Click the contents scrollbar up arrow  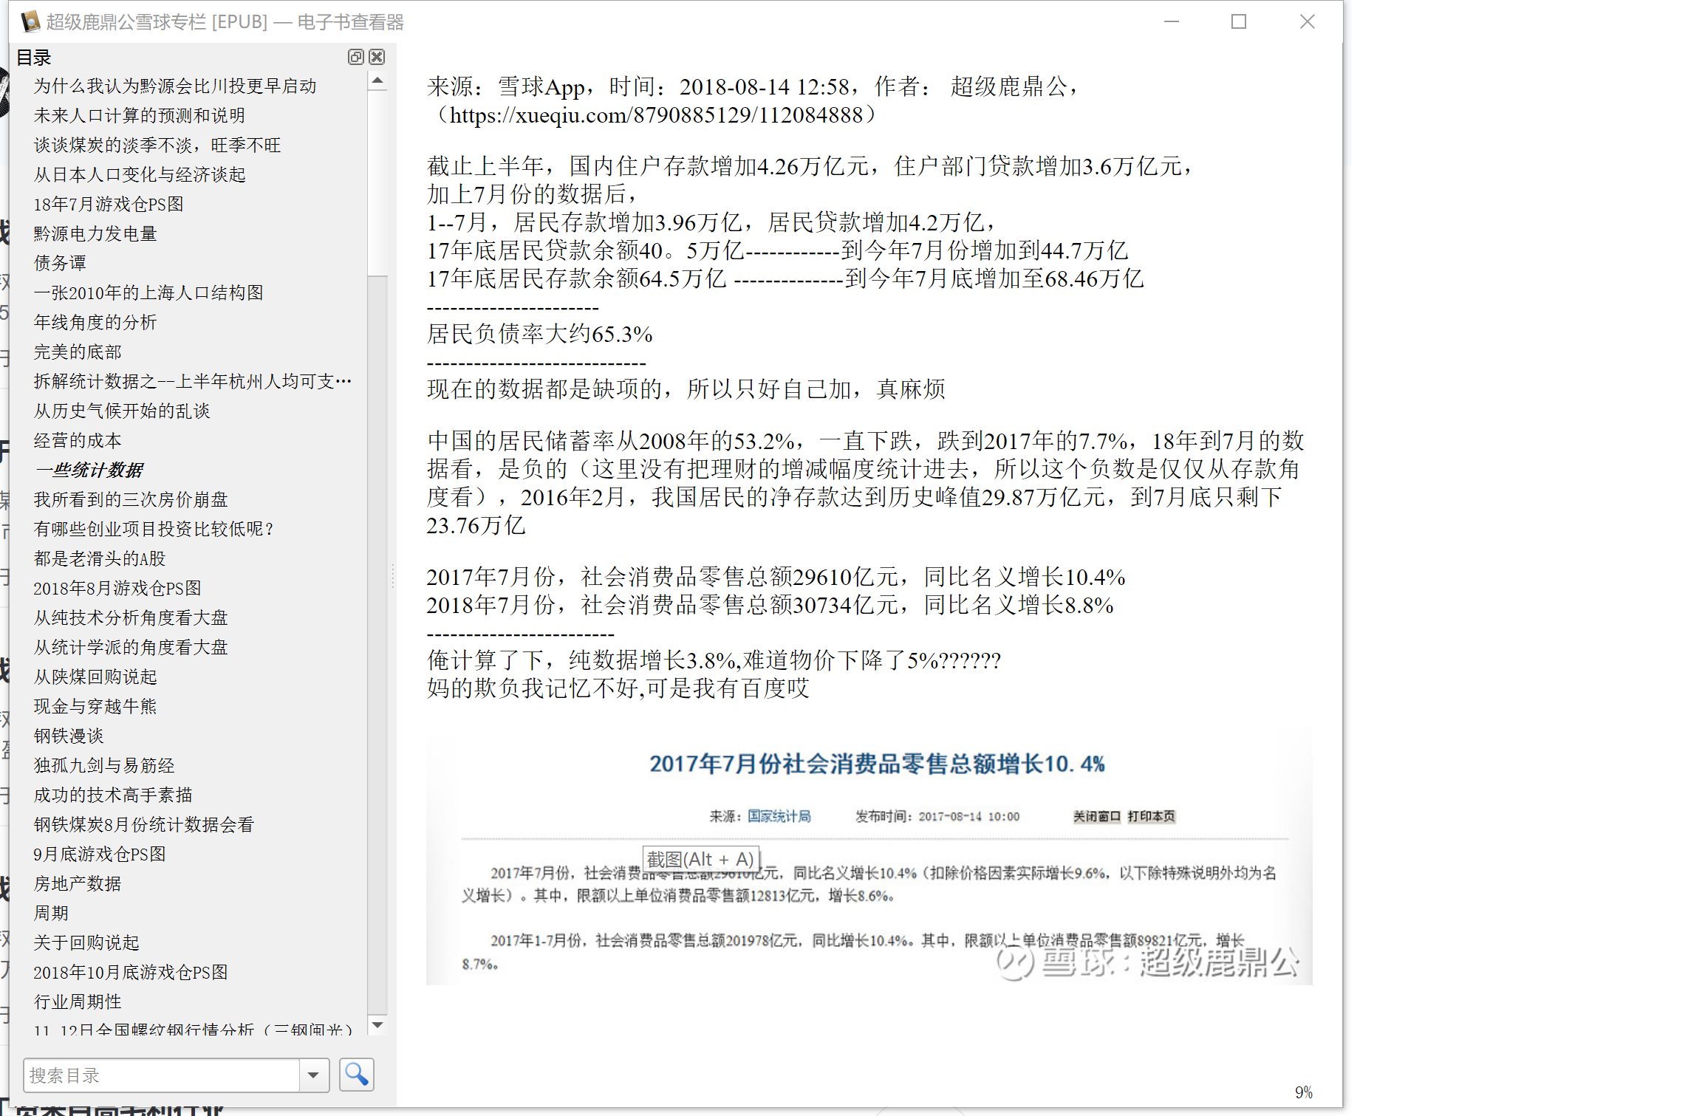(377, 81)
